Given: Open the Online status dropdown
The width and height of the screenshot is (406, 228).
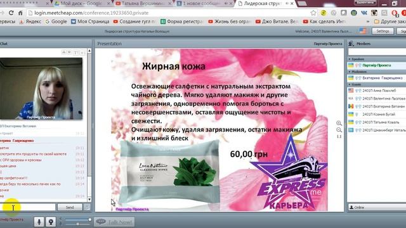Looking at the screenshot, I should coord(377,207).
